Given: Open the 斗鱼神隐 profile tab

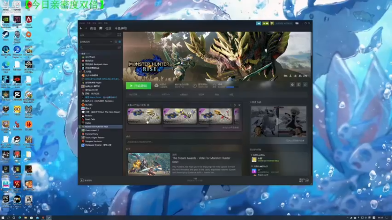Looking at the screenshot, I should pos(121,28).
